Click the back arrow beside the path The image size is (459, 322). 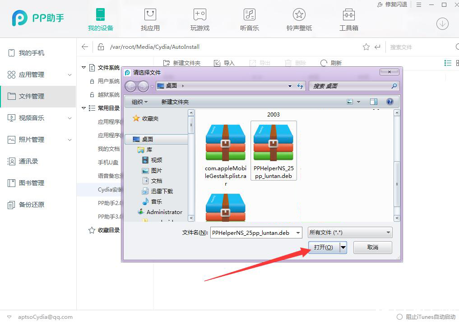point(85,47)
